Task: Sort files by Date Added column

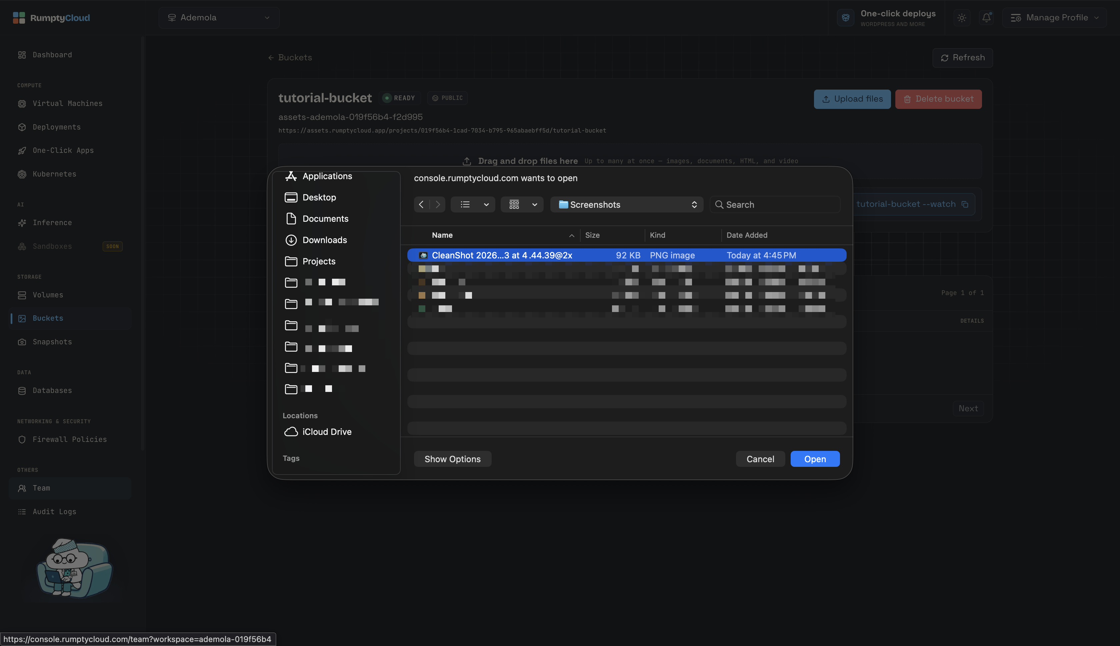Action: point(747,235)
